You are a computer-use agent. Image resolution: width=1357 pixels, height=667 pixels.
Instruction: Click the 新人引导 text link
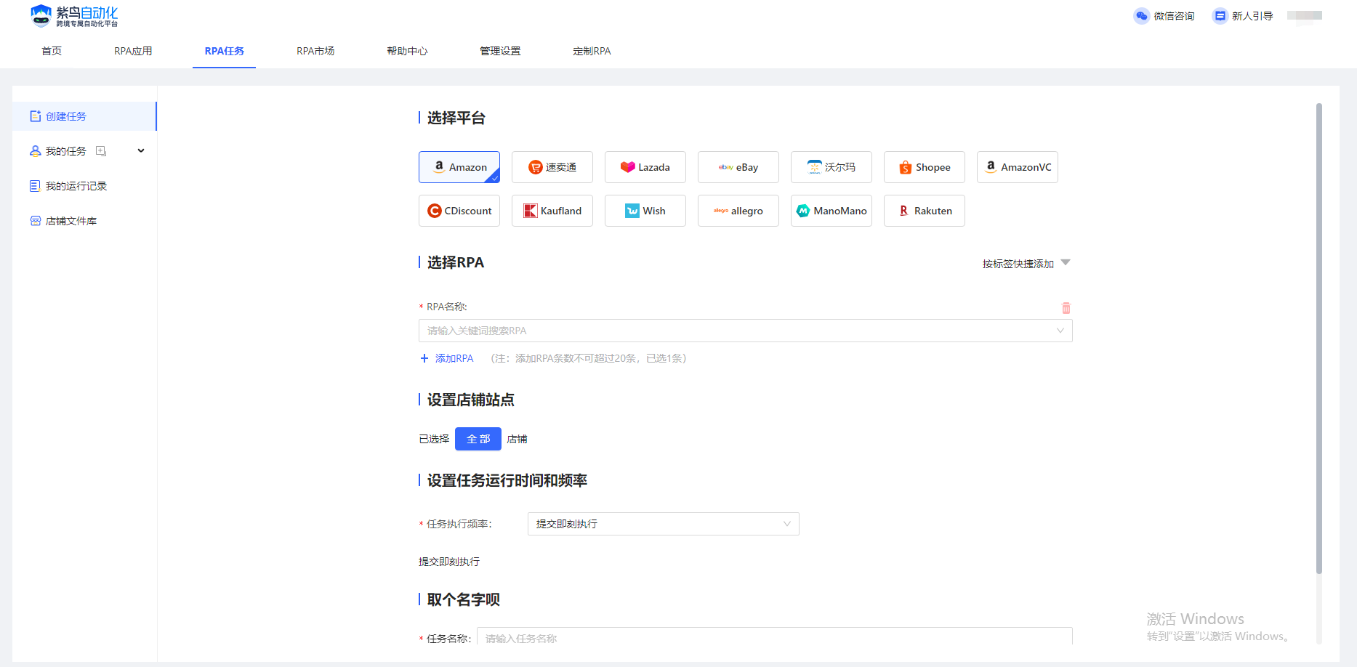click(x=1252, y=16)
